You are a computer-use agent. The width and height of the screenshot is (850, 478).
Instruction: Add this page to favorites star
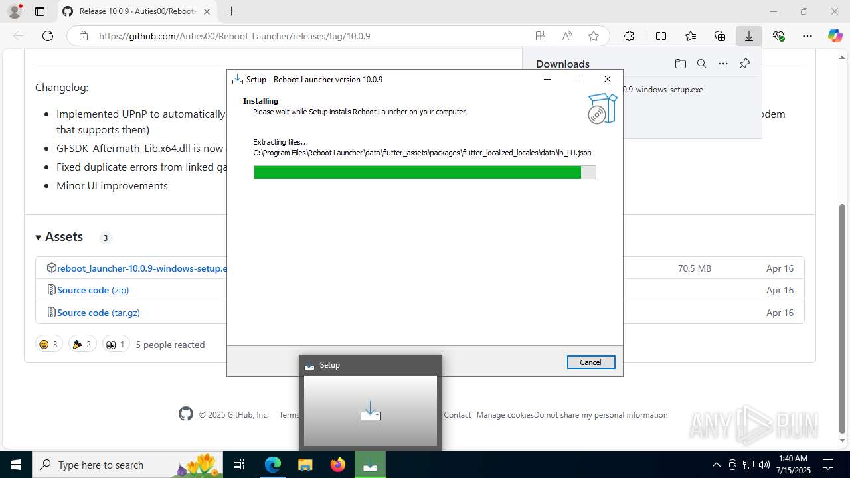coord(594,36)
